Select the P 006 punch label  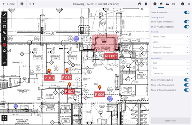(x=100, y=95)
